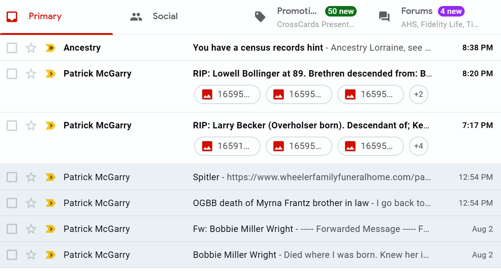This screenshot has height=271, width=501.
Task: Open second image attachment in Larry Becker email
Action: click(x=299, y=146)
